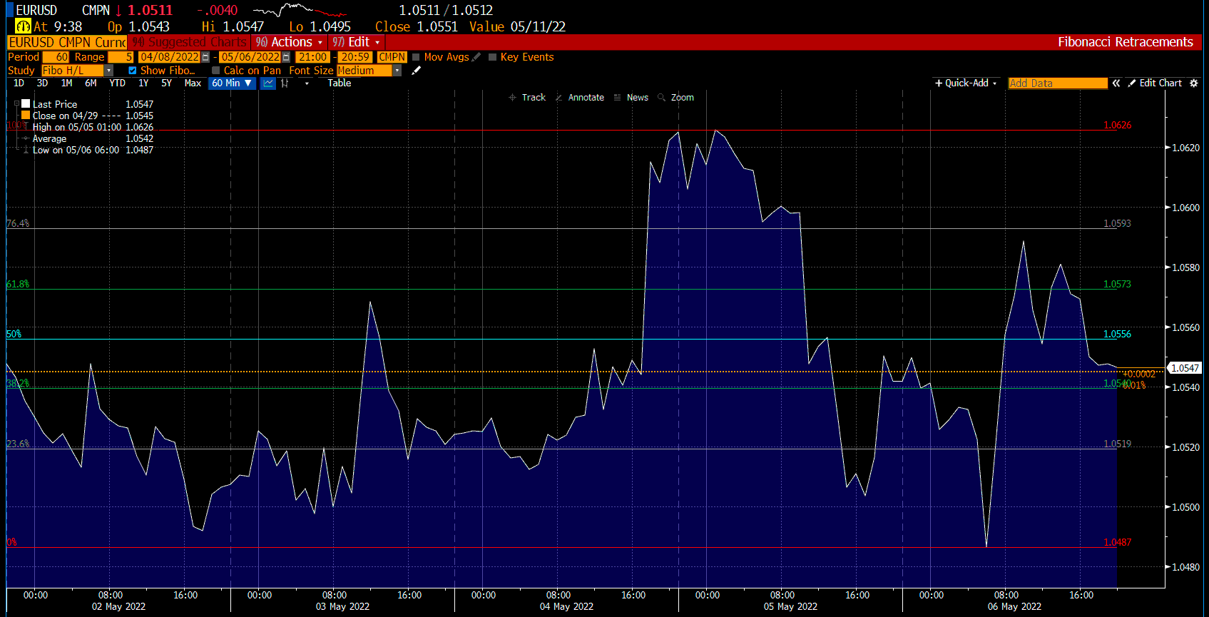The width and height of the screenshot is (1209, 617).
Task: Open the end date calendar picker
Action: [x=286, y=57]
